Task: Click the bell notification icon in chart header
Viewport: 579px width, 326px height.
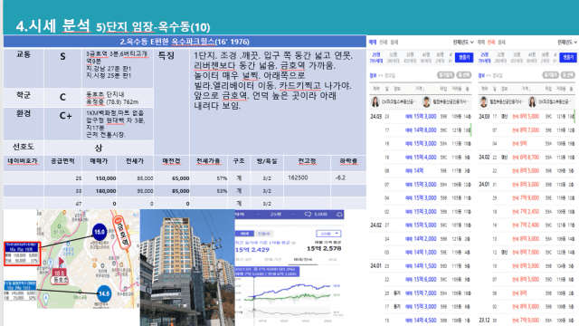Action: point(339,215)
